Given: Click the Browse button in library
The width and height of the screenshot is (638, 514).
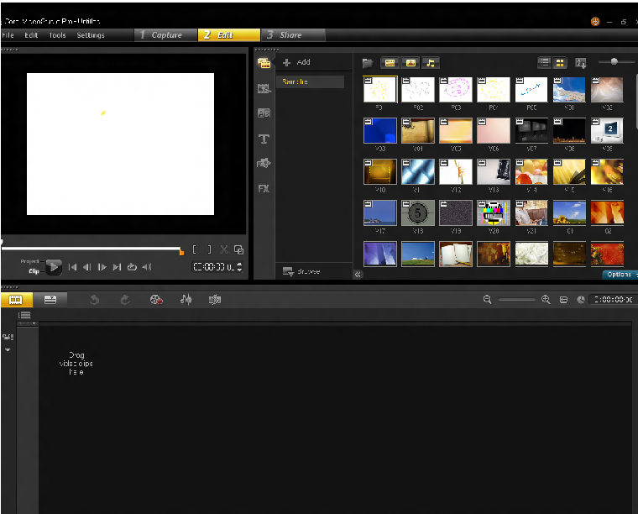Looking at the screenshot, I should [x=301, y=271].
